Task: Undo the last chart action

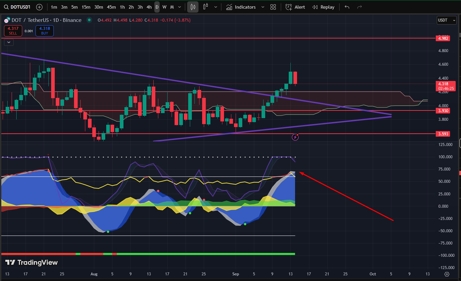Action: [x=347, y=7]
